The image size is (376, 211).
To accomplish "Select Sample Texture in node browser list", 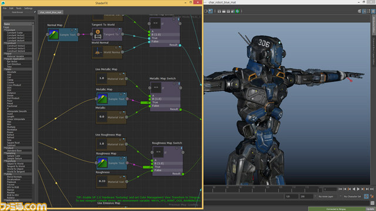I will (x=14, y=158).
